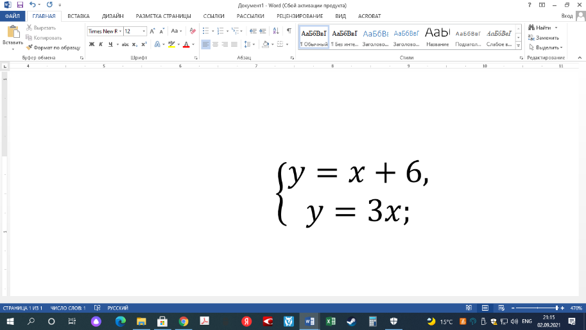The image size is (586, 330).
Task: Increase paragraph indent
Action: pos(263,31)
